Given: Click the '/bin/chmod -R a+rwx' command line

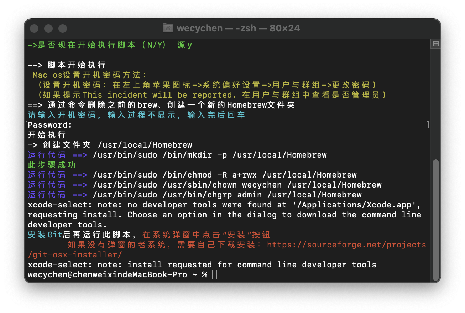Looking at the screenshot, I should point(192,175).
